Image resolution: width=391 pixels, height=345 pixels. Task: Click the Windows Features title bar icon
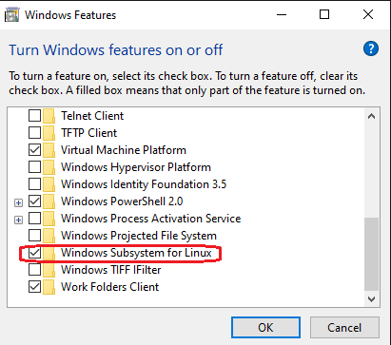pos(12,15)
